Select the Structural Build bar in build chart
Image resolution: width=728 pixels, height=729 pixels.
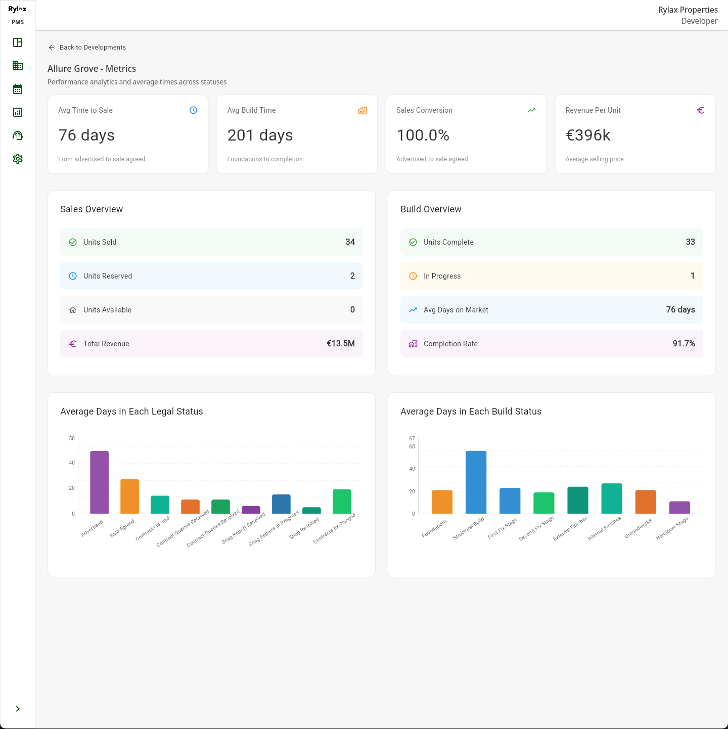pos(476,480)
